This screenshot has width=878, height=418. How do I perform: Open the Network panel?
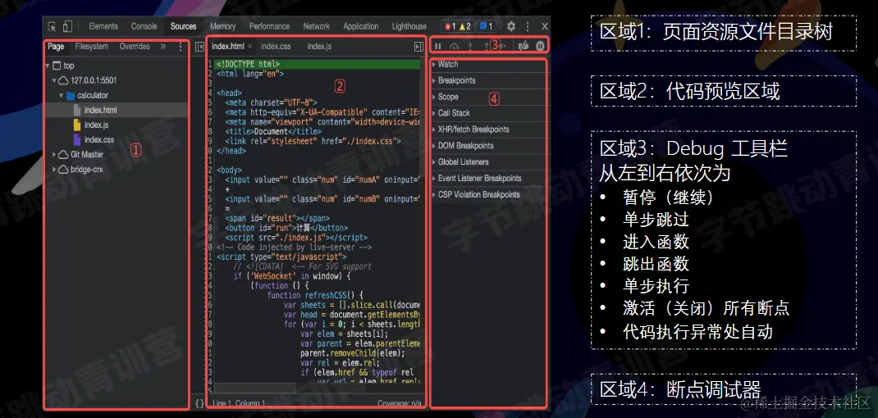pos(317,26)
